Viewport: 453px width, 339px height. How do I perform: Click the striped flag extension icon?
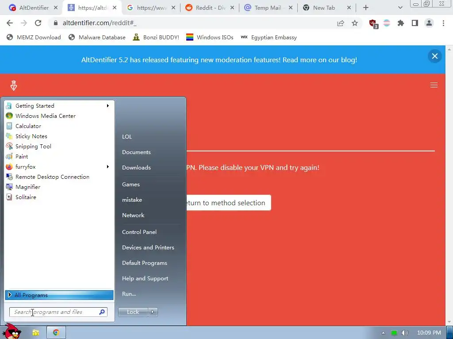click(387, 23)
